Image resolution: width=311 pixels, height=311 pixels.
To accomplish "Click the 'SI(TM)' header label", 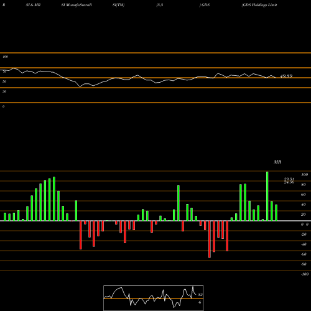I will point(118,5).
